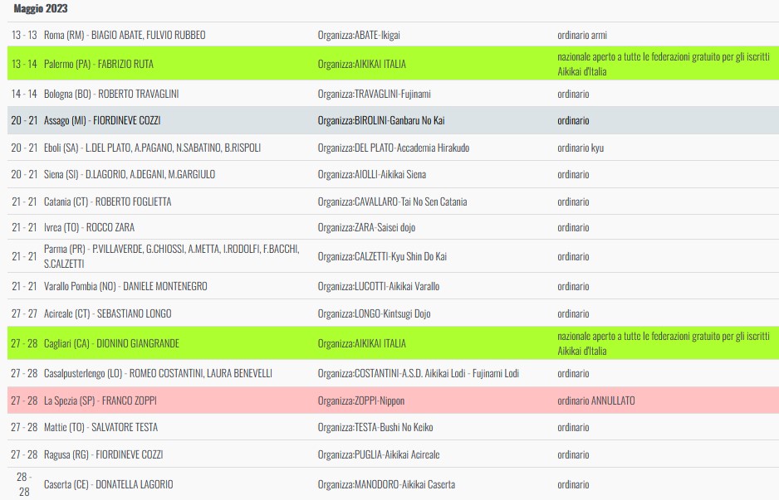This screenshot has width=779, height=500.
Task: Click 'Organizza:CALZETTI-Kyu Shin Do Kai'
Action: (x=382, y=256)
